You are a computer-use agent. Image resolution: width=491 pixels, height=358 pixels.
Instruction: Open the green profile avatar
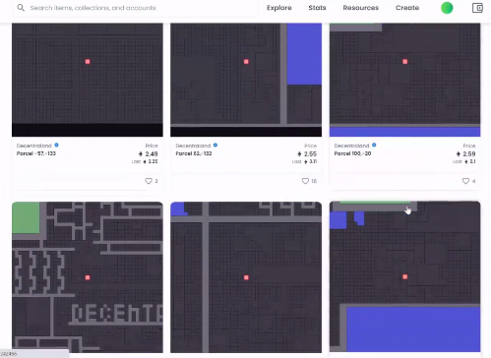tap(447, 8)
